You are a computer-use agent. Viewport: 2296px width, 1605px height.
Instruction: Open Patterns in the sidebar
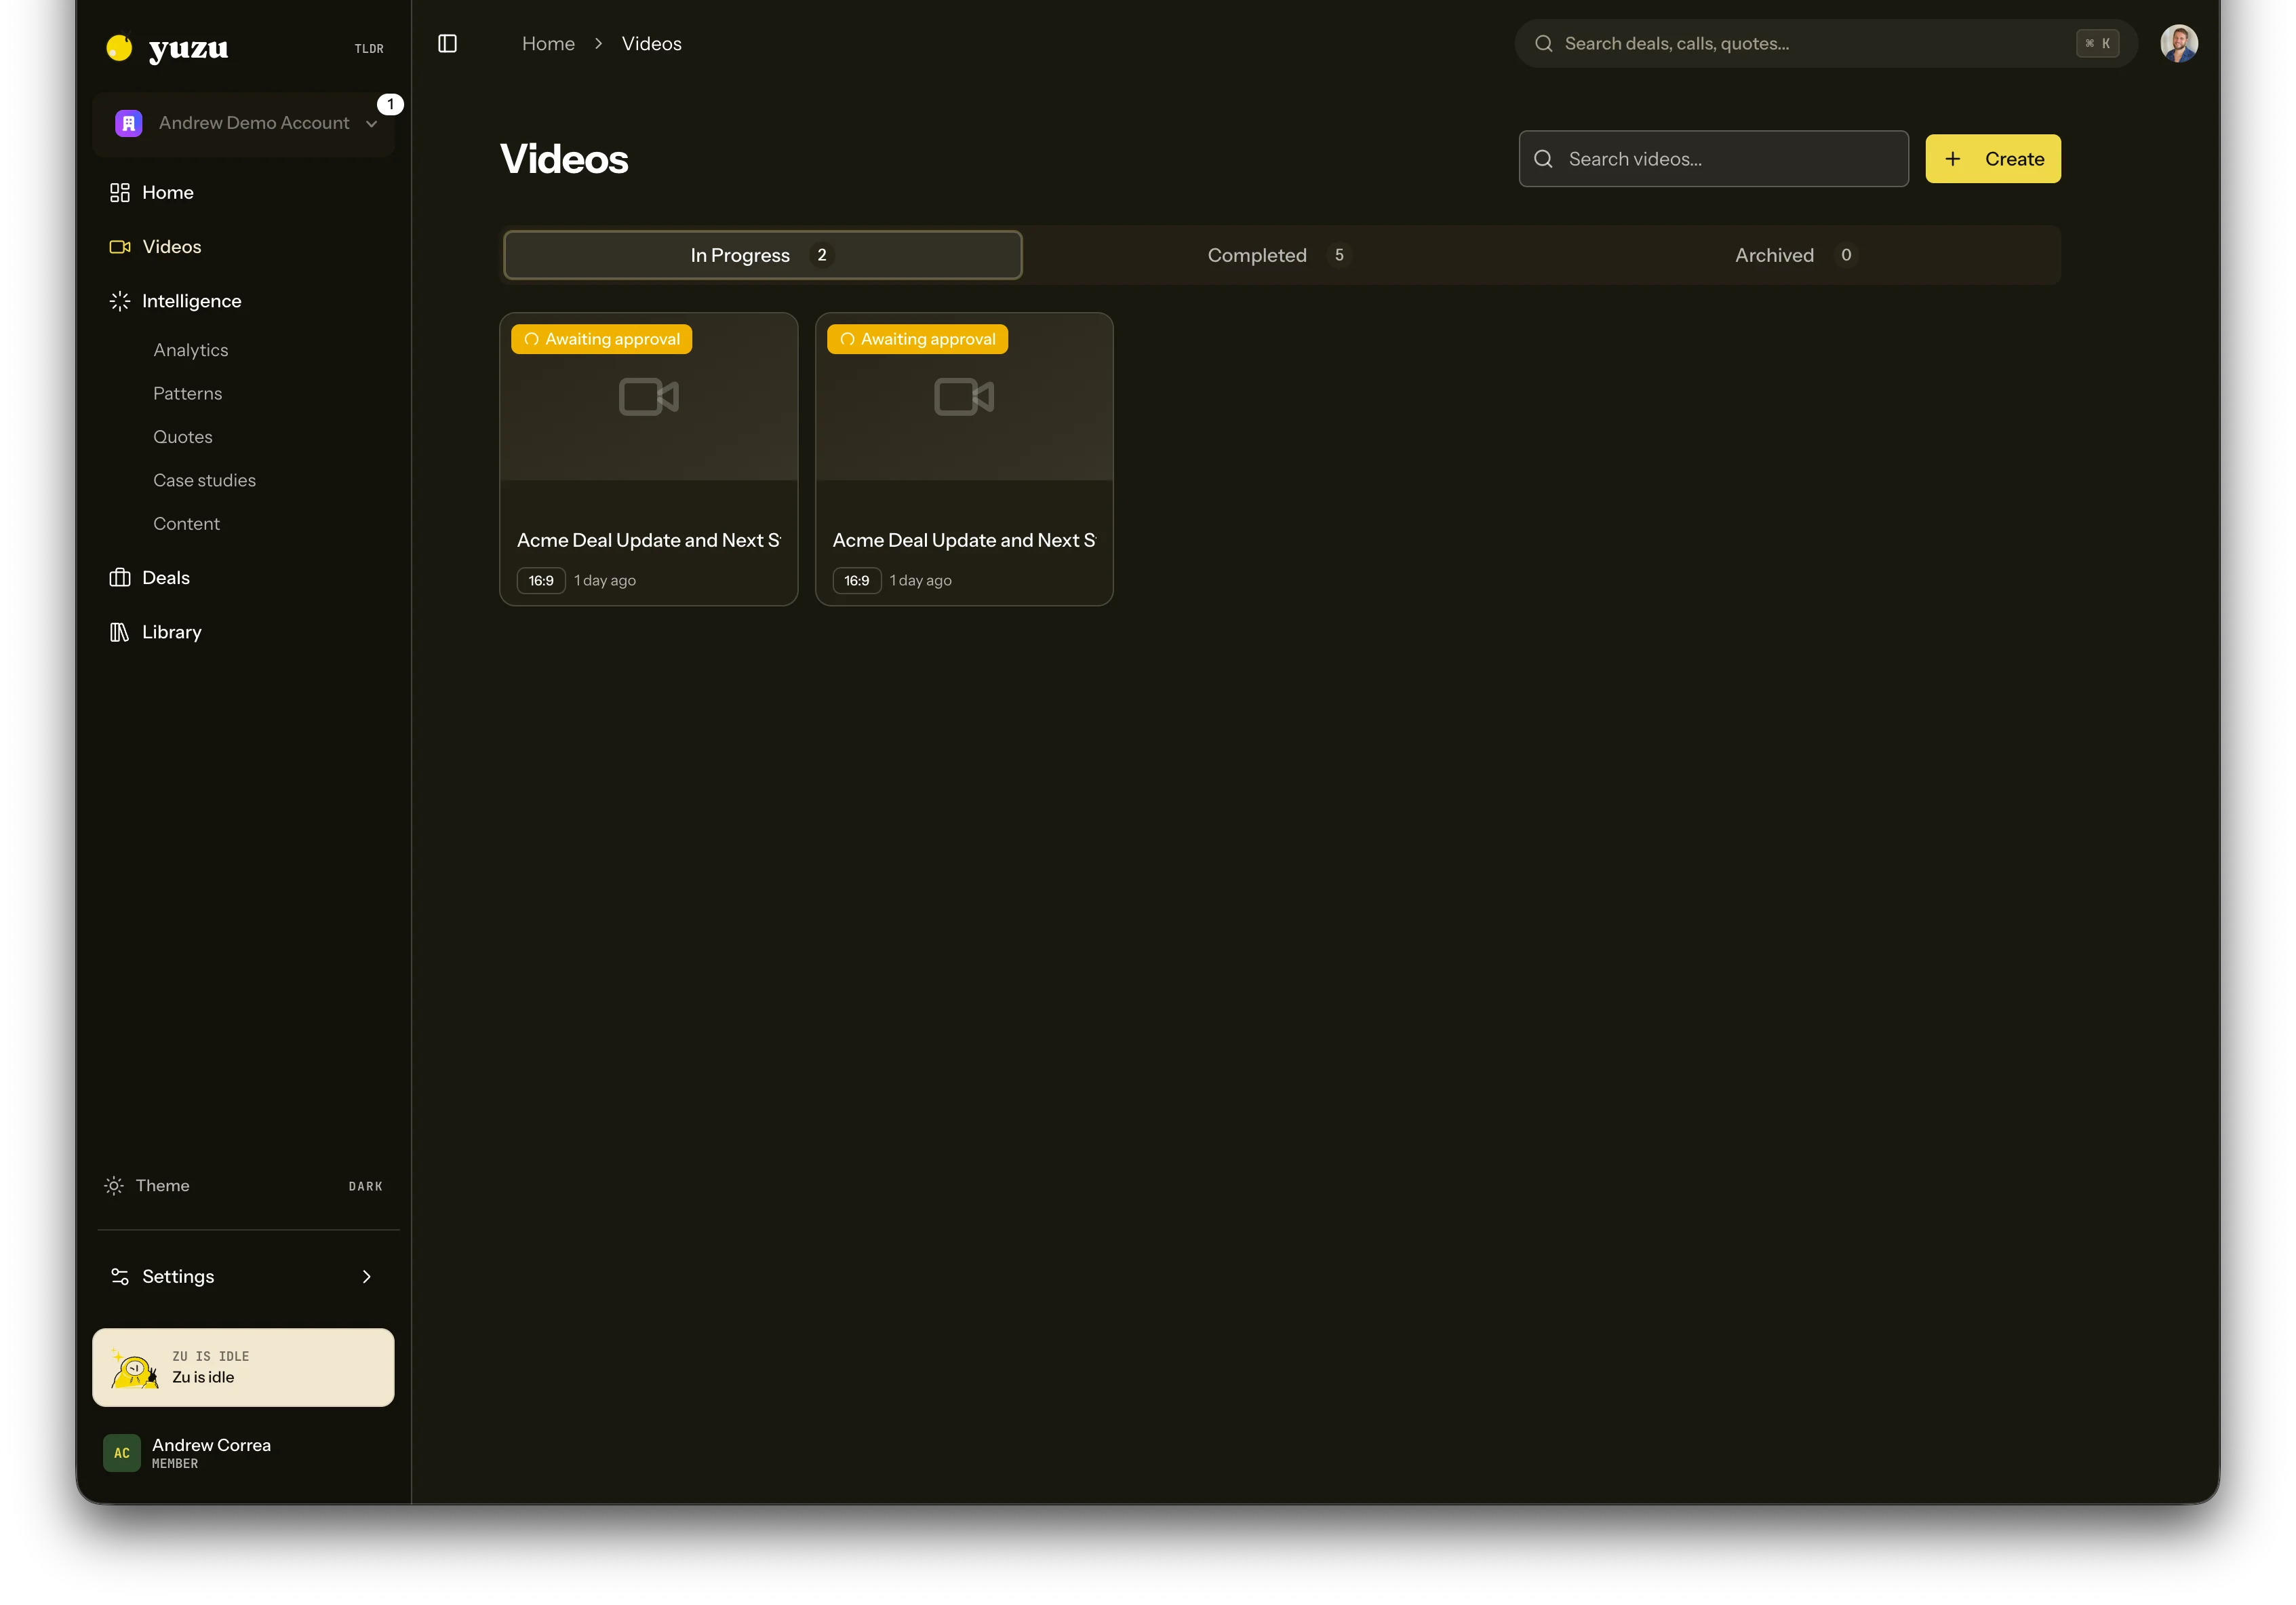tap(188, 393)
